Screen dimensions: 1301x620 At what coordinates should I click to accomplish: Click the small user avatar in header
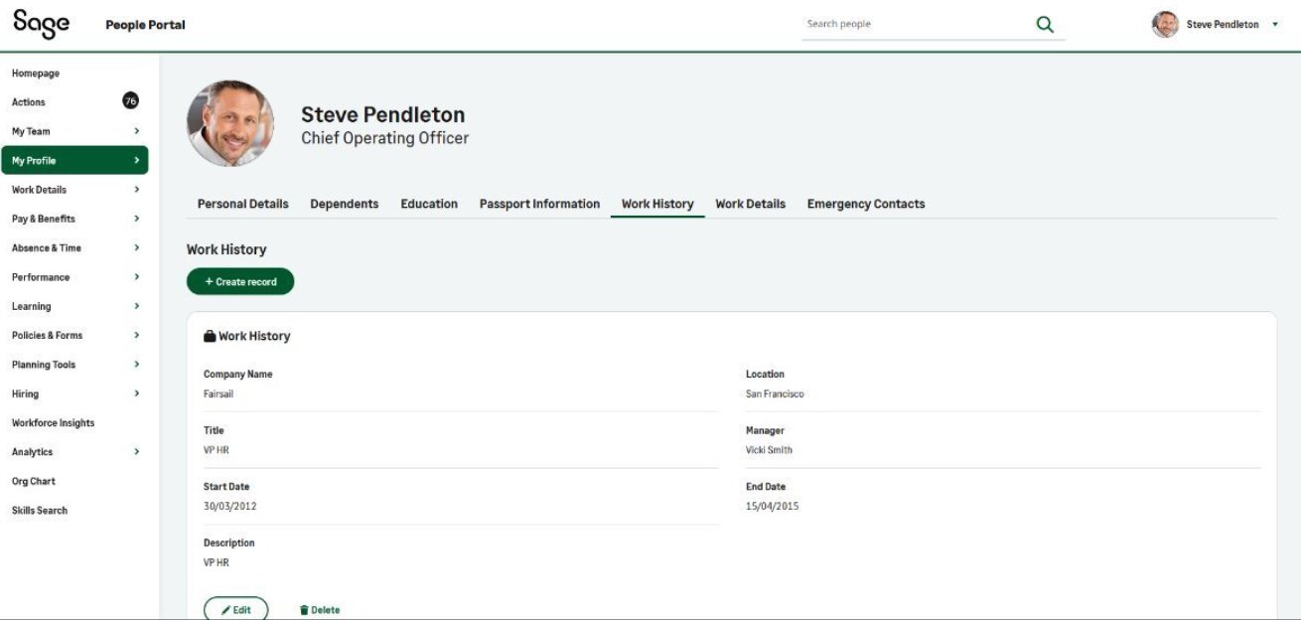(1165, 25)
